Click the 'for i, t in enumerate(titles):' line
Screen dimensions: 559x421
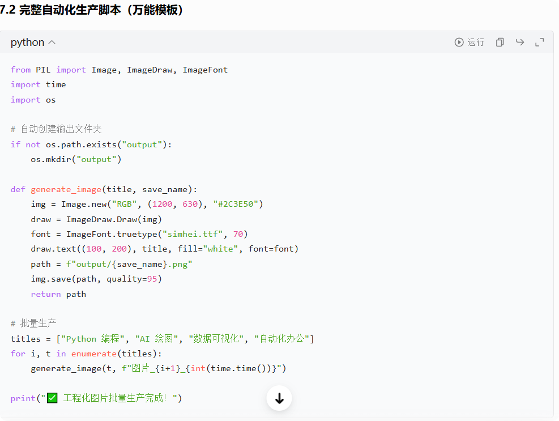click(x=86, y=354)
